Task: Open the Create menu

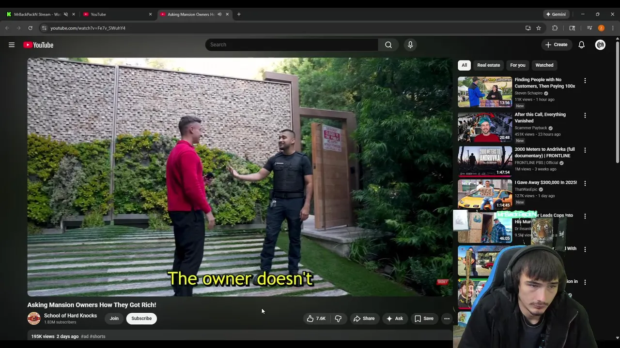Action: tap(556, 44)
